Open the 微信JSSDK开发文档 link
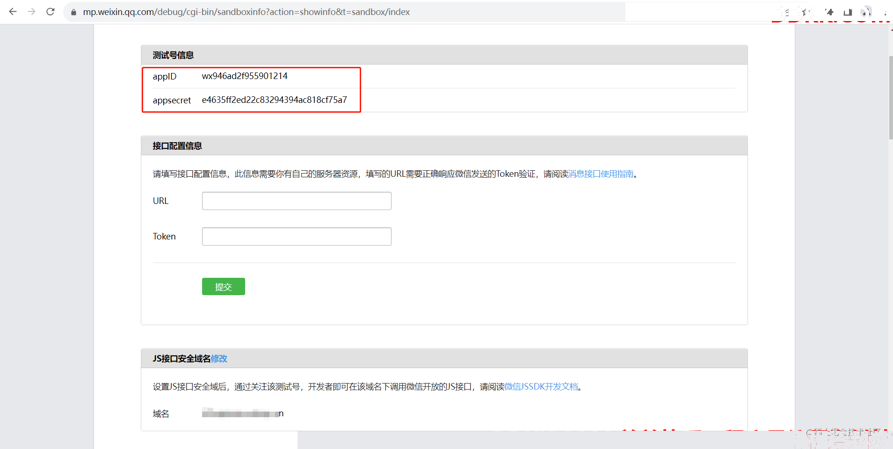This screenshot has height=449, width=893. (541, 387)
